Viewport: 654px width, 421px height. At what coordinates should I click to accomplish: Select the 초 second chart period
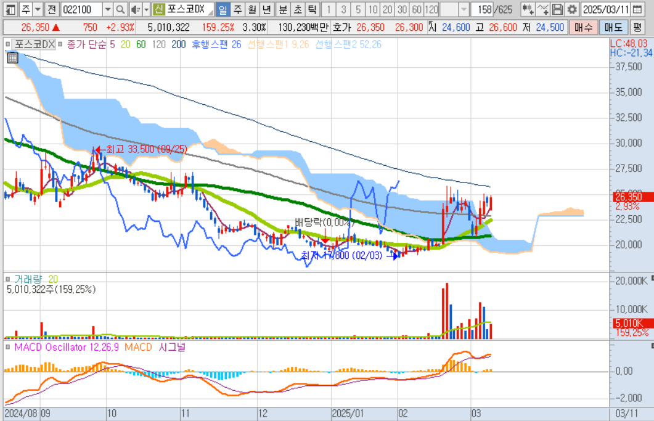[x=297, y=9]
